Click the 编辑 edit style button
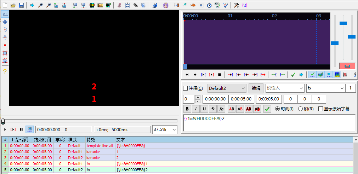 pos(256,88)
